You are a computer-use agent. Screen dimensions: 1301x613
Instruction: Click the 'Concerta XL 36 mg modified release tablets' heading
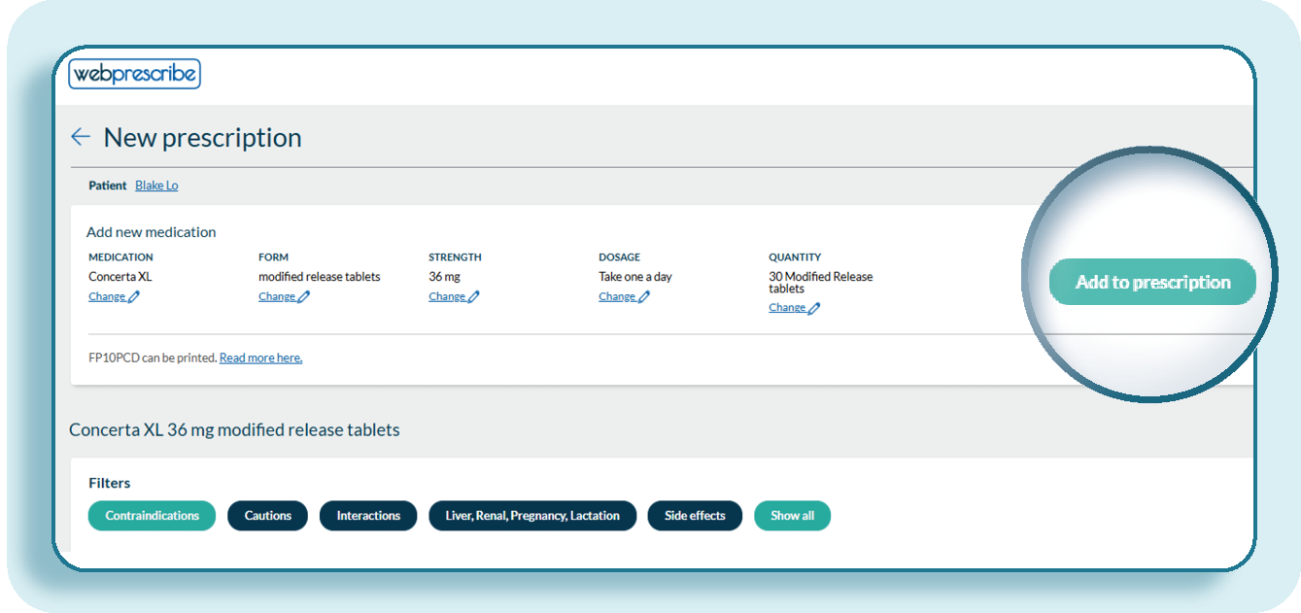tap(234, 429)
